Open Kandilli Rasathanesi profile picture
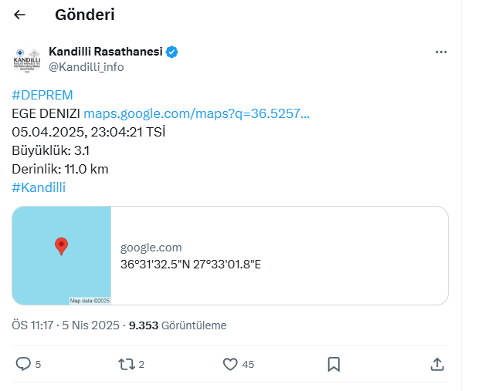This screenshot has height=391, width=502. pos(27,60)
